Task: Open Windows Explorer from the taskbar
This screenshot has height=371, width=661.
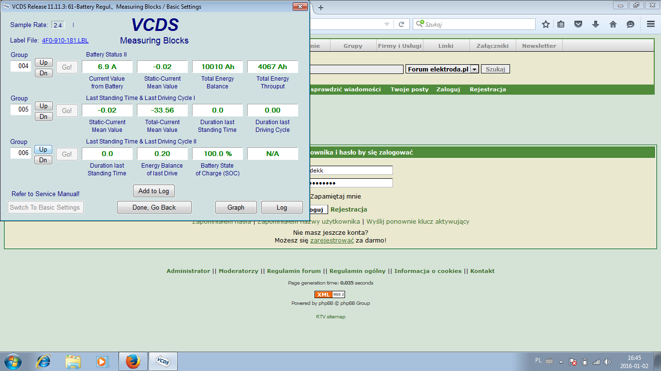Action: coord(73,361)
